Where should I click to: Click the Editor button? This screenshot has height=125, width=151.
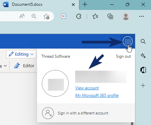(24, 66)
